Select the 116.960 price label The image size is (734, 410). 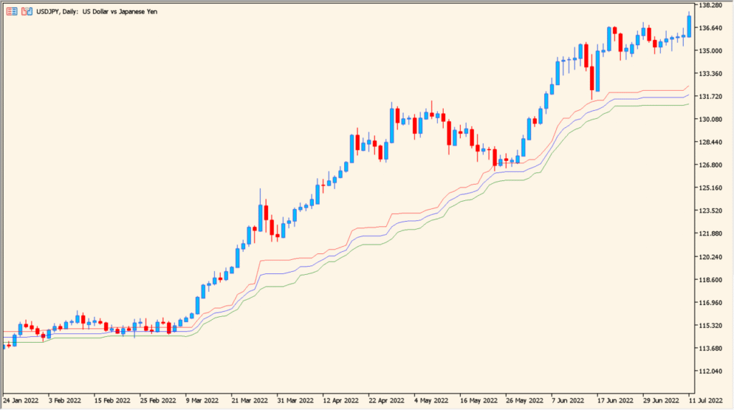point(710,303)
